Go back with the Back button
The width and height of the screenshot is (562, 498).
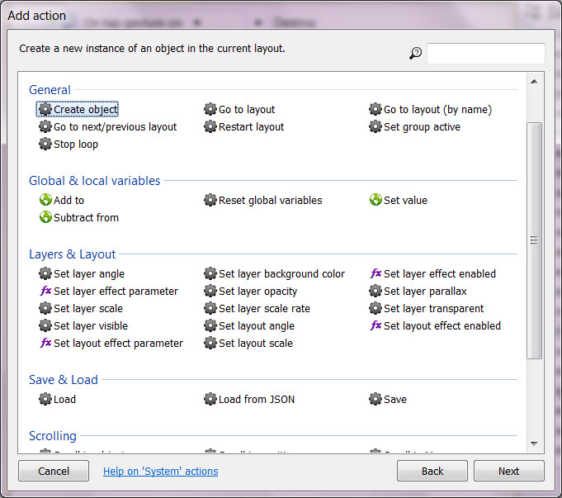pos(432,471)
